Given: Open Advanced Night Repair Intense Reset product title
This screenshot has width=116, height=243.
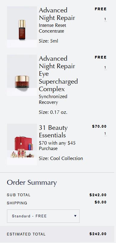Looking at the screenshot, I should (57, 14).
